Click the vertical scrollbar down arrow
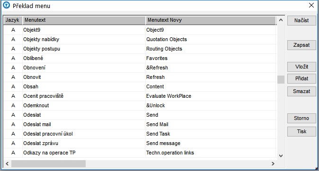The image size is (319, 171). 281,156
